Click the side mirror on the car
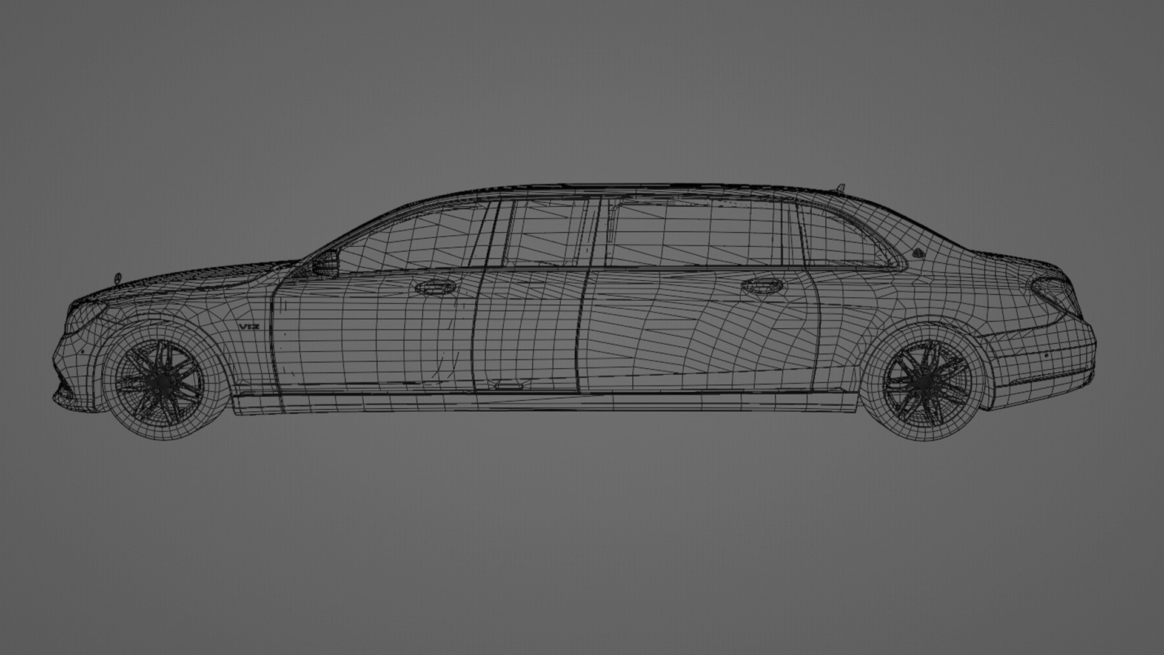The image size is (1164, 655). pos(327,264)
